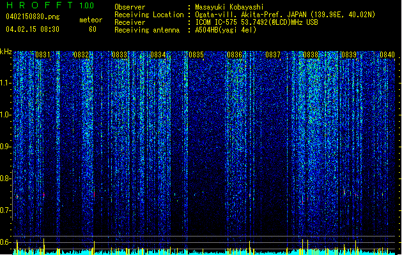Click the 0832 time marker

click(81, 55)
